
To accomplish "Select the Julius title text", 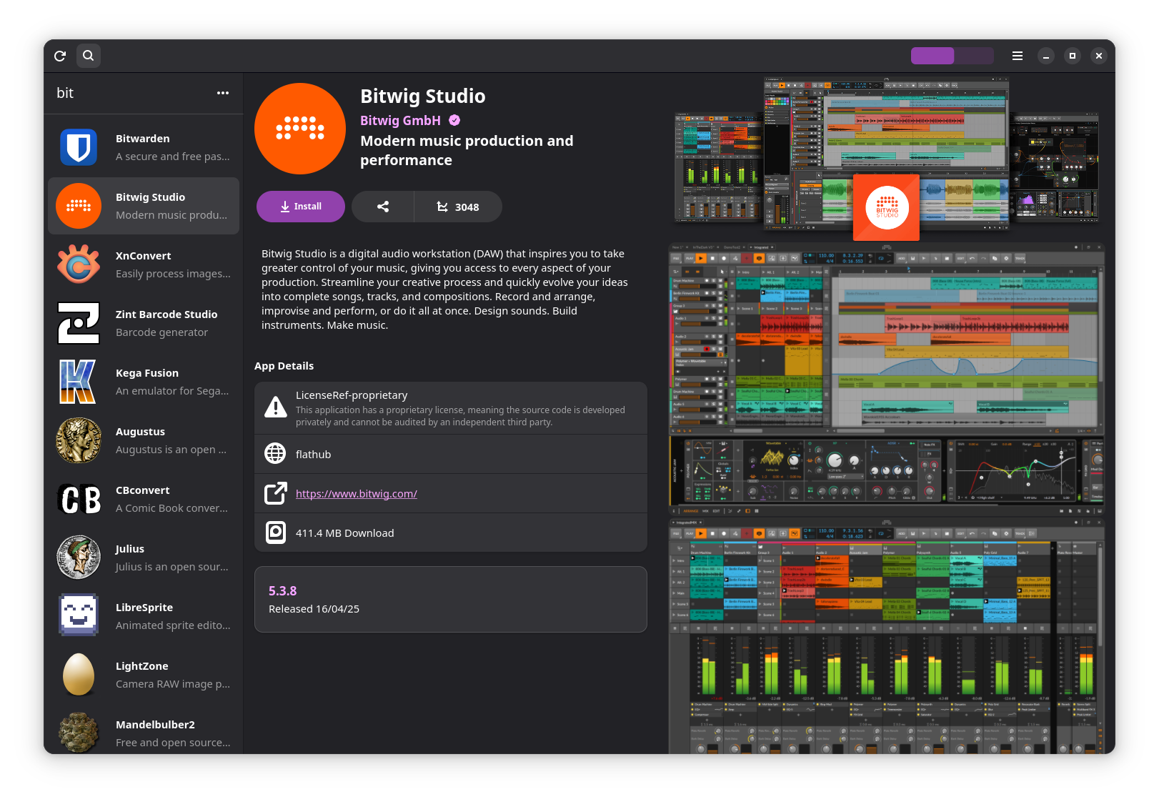I will (x=130, y=549).
